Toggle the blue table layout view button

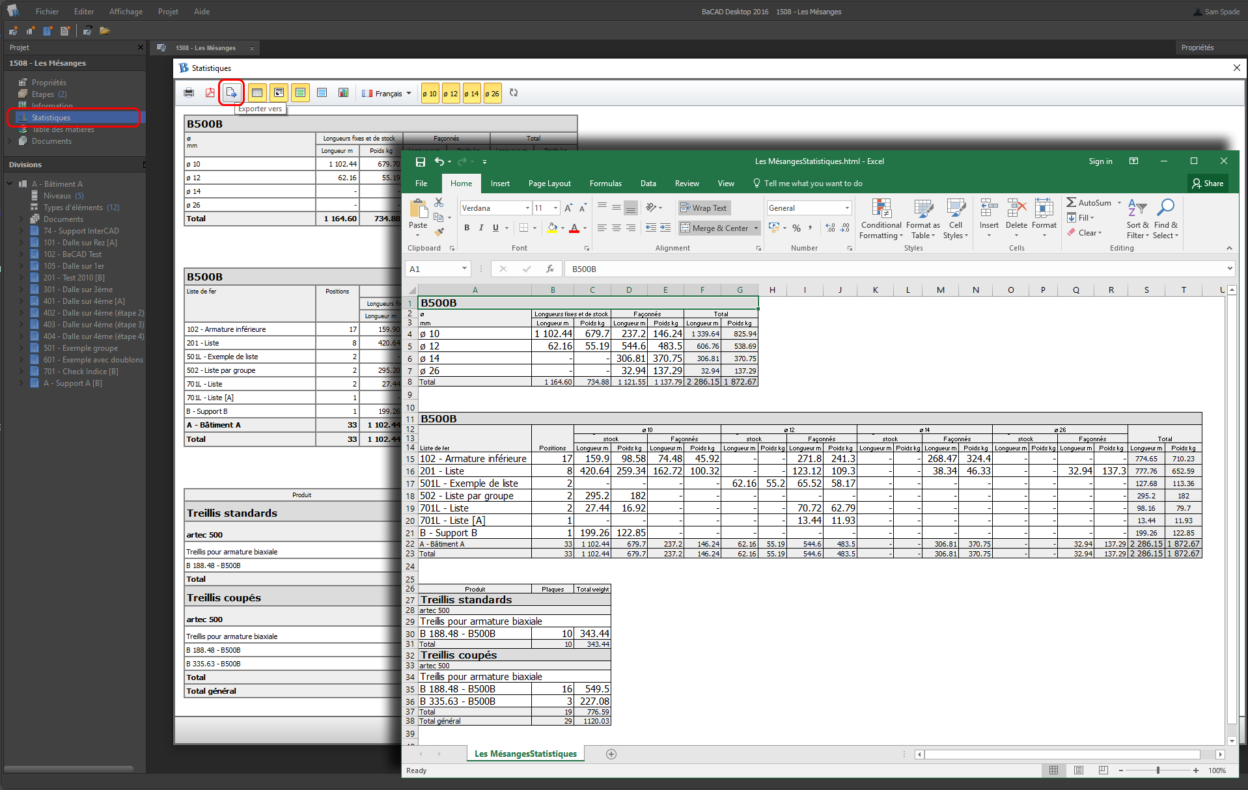click(x=322, y=93)
